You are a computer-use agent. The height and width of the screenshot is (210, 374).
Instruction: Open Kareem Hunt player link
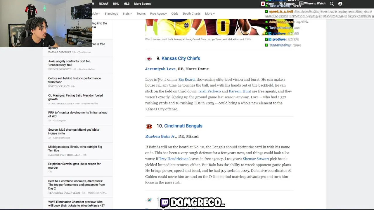pyautogui.click(x=240, y=91)
